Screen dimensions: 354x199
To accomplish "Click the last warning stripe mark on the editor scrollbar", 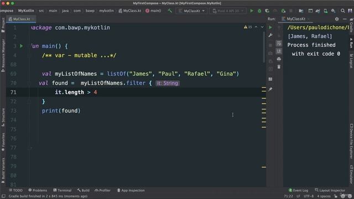I will (x=264, y=167).
